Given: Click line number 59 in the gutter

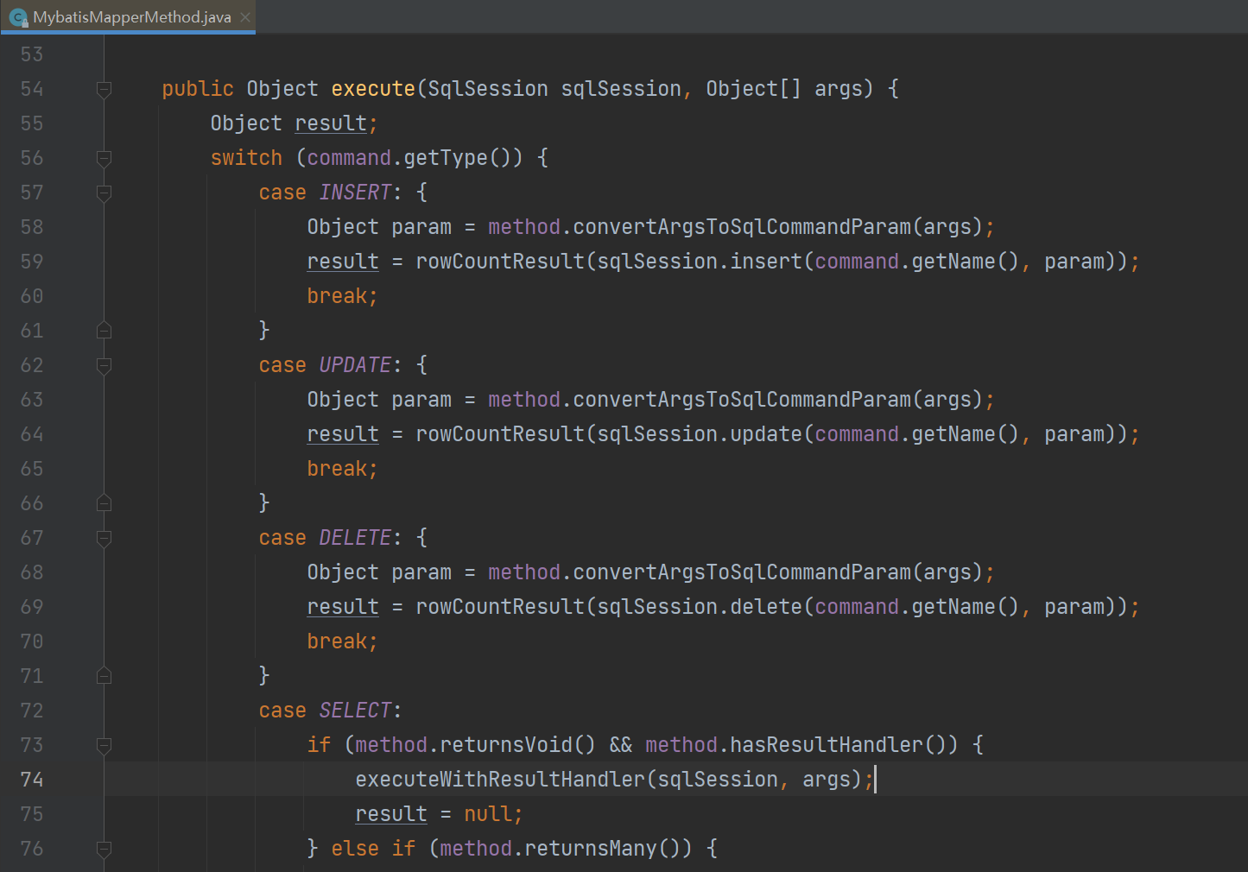Looking at the screenshot, I should point(32,262).
